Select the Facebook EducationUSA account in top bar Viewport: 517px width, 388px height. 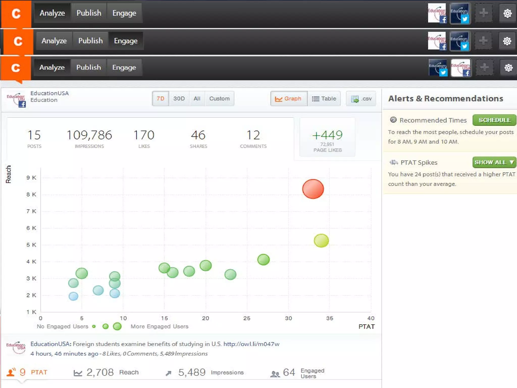click(x=437, y=13)
